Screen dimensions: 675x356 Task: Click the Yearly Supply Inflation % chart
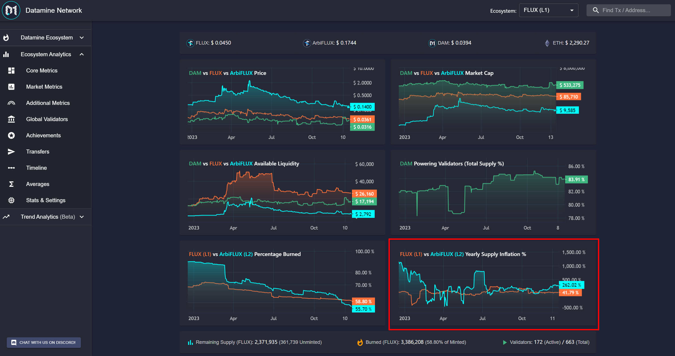[493, 283]
